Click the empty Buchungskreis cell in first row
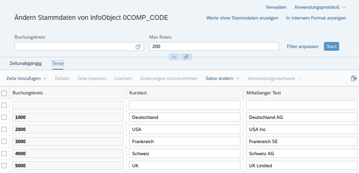 (x=68, y=105)
